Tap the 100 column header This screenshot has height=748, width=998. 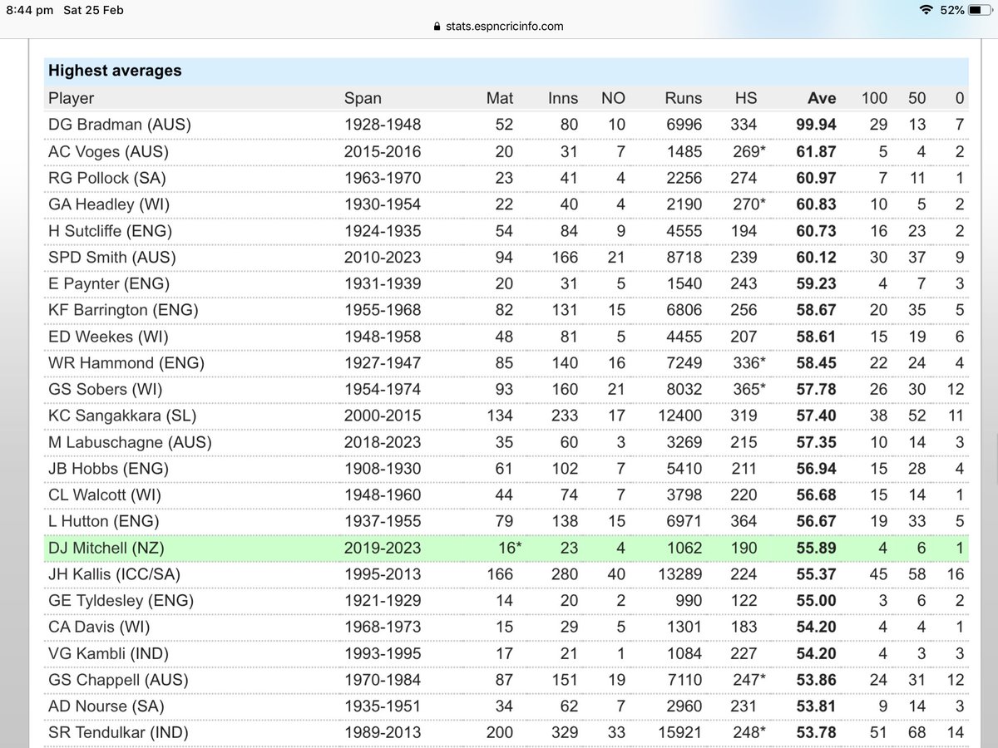pos(874,98)
